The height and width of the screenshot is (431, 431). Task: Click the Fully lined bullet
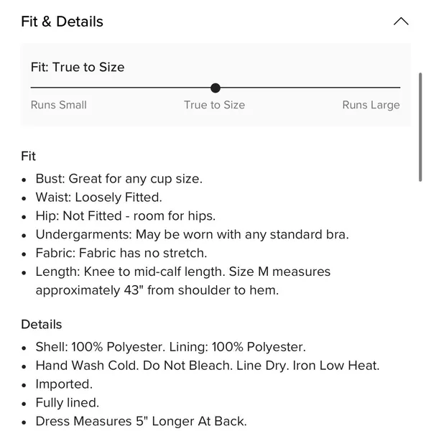click(68, 403)
